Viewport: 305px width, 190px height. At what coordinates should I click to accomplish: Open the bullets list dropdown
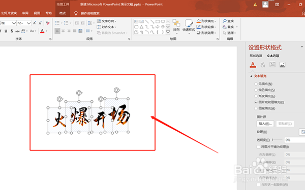[x=62, y=23]
